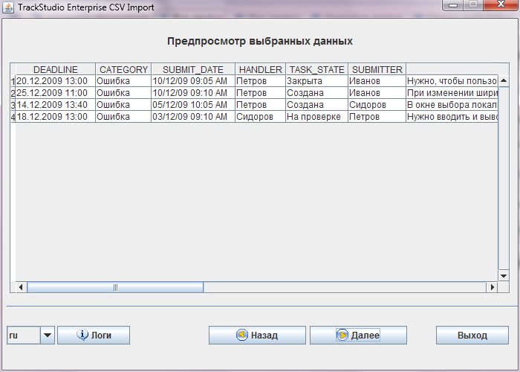The width and height of the screenshot is (520, 372).
Task: Select the На проверке task state cell
Action: click(316, 117)
